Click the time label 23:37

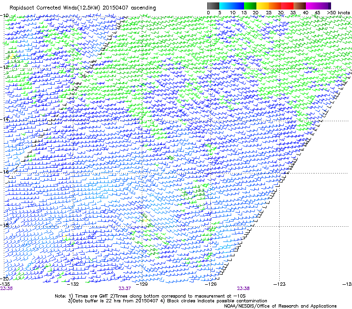tap(125, 289)
